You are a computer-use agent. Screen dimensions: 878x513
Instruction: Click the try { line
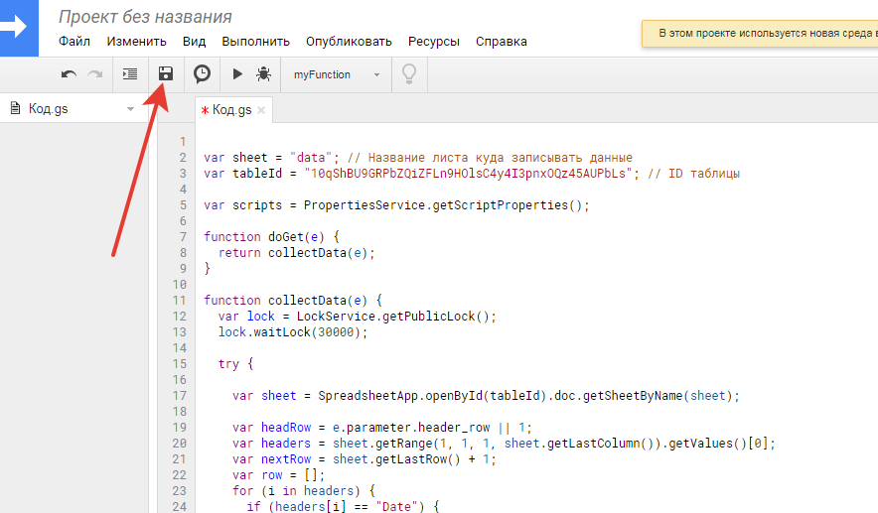click(x=235, y=364)
